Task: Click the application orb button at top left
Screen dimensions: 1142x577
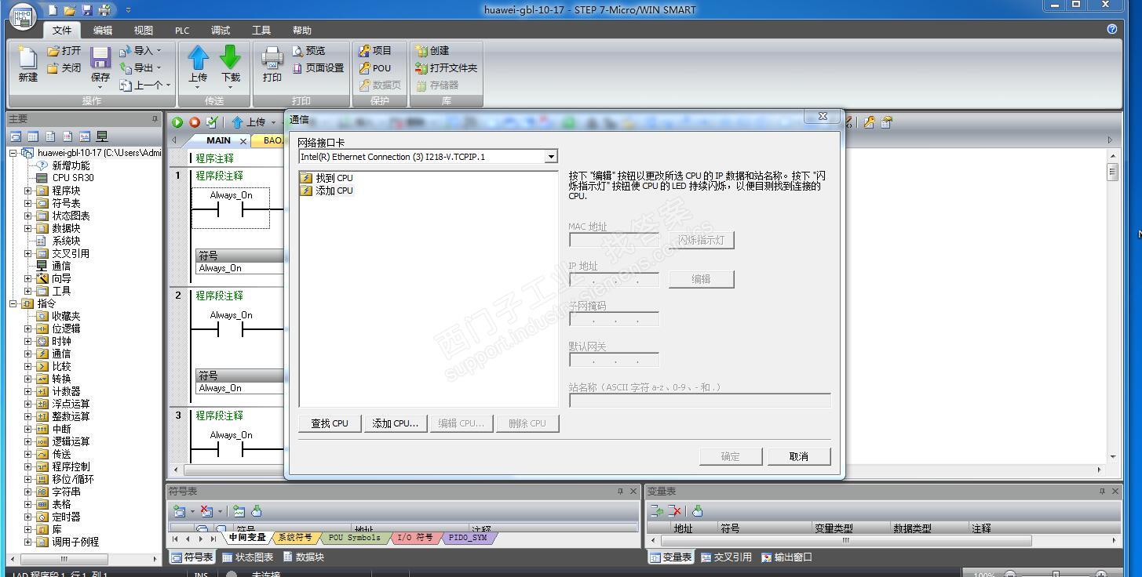Action: [x=24, y=16]
